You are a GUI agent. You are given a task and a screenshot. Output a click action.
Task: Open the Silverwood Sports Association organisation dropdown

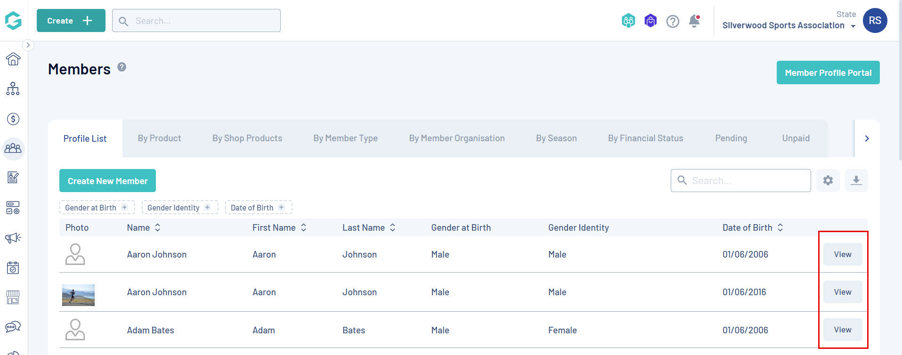pyautogui.click(x=788, y=25)
